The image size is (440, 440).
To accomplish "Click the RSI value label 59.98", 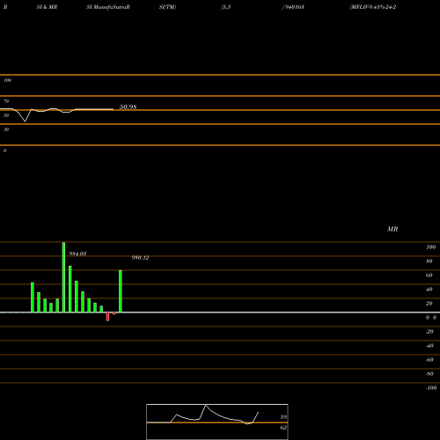I will tap(128, 106).
